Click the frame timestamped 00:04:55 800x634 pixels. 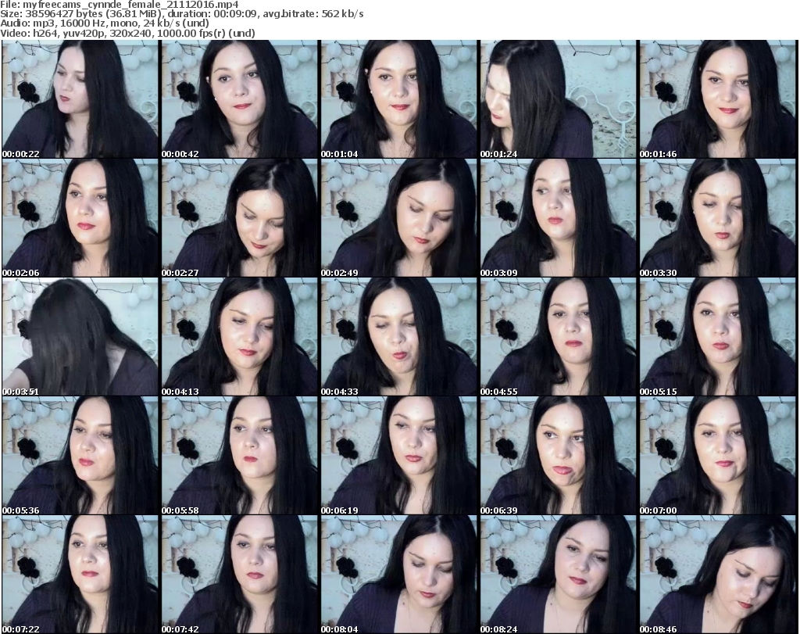point(558,337)
